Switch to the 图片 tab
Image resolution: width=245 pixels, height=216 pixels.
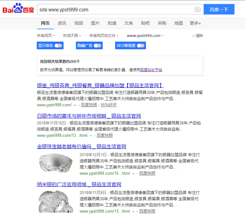(95, 23)
